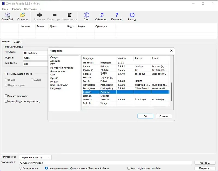Select the Spanish language row
Image resolution: width=218 pixels, height=171 pixels.
[126, 96]
